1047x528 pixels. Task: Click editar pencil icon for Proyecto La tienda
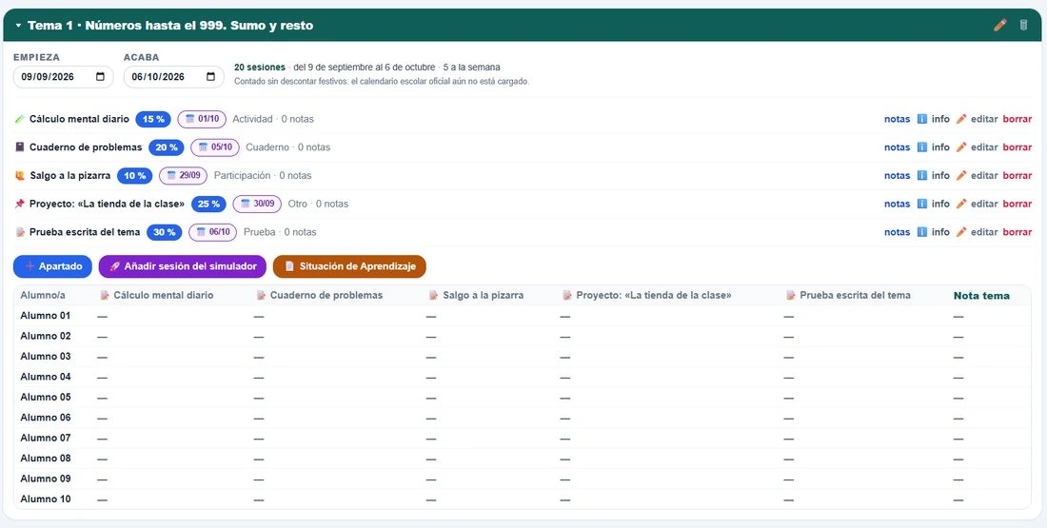click(x=961, y=204)
